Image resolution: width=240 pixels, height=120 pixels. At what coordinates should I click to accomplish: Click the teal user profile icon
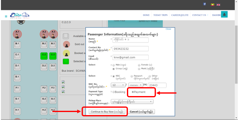tap(224, 14)
